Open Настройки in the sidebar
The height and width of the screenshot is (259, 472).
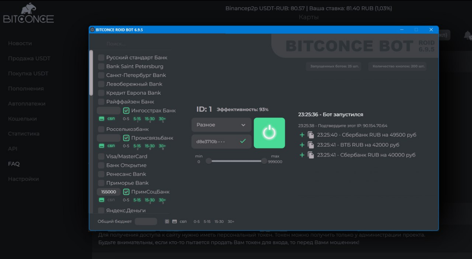24,179
